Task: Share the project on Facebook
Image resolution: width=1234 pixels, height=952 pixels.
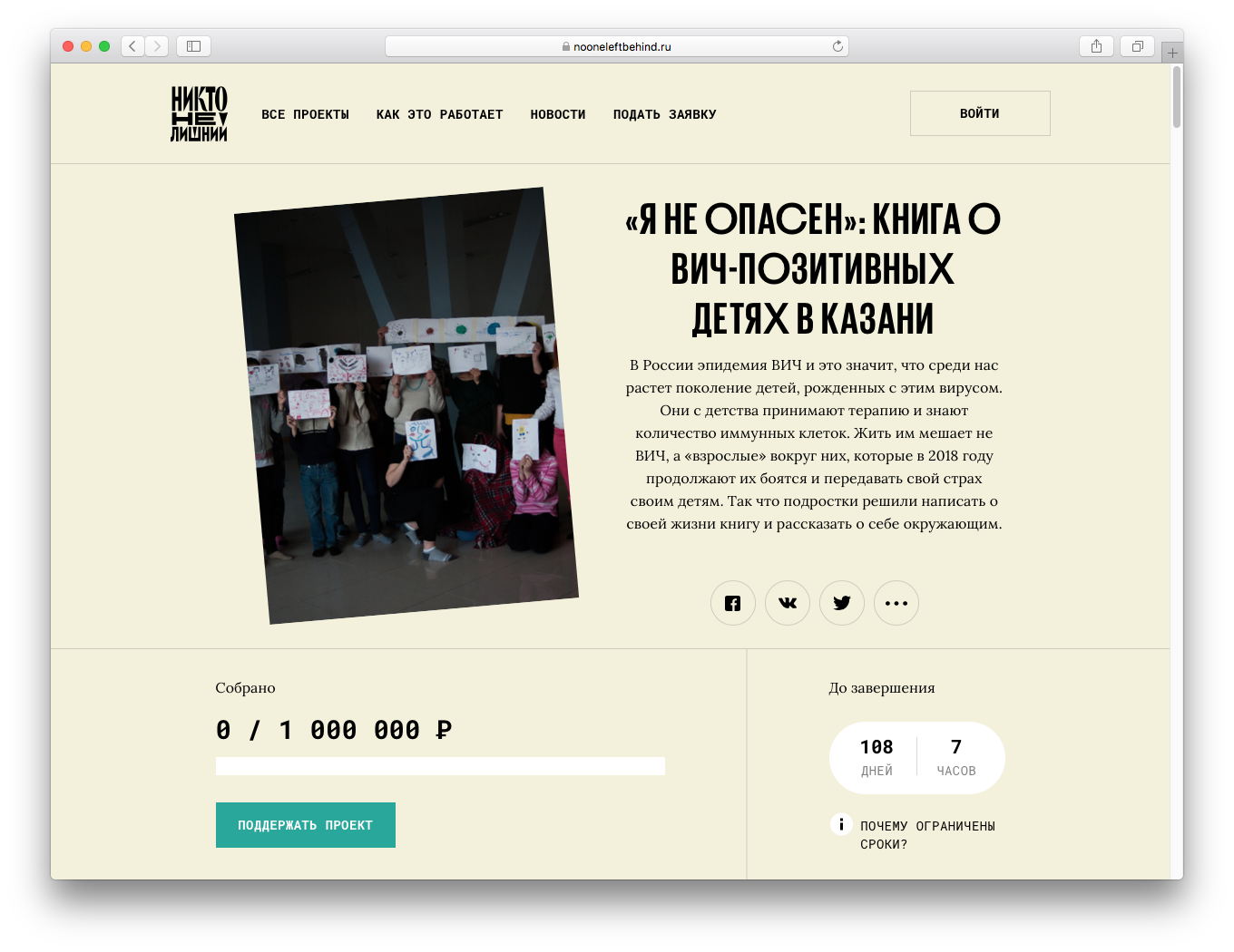Action: pyautogui.click(x=733, y=603)
